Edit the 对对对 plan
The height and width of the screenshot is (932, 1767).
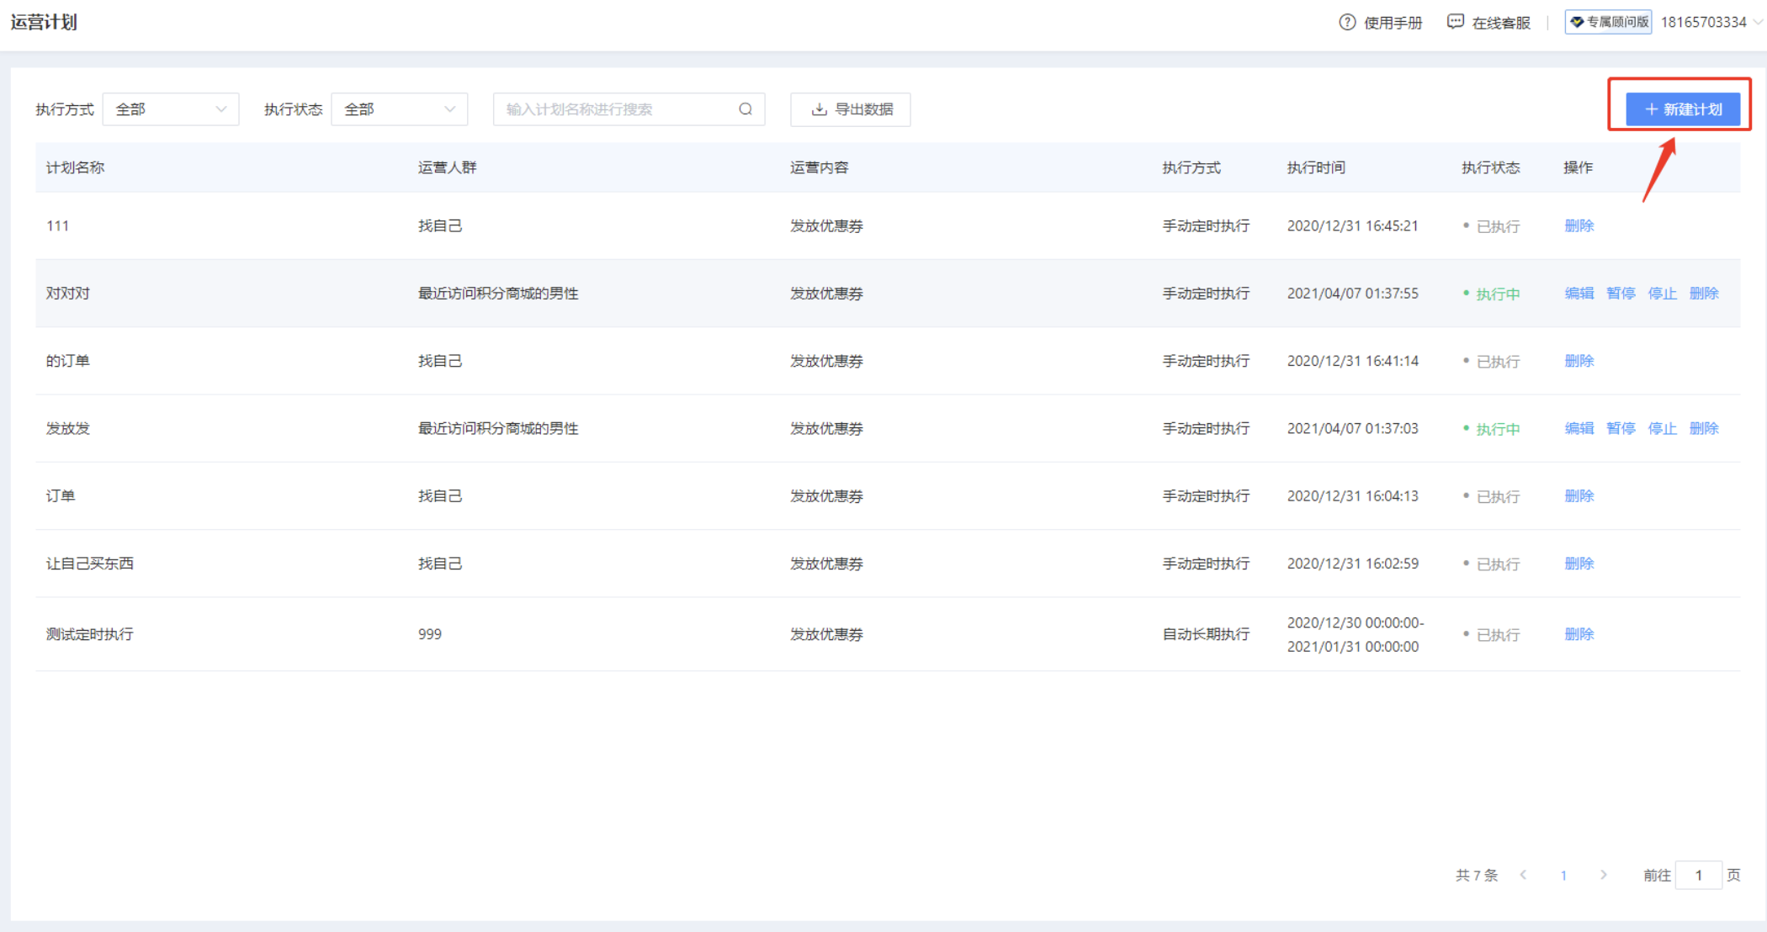point(1579,294)
